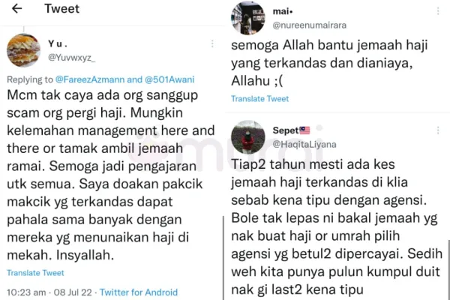
Task: Open more options on Sepet's tweet
Action: (x=438, y=130)
